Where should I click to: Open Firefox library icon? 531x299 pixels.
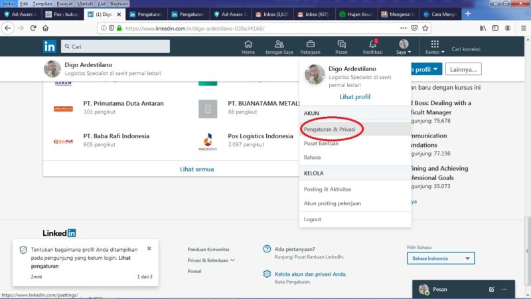483,28
